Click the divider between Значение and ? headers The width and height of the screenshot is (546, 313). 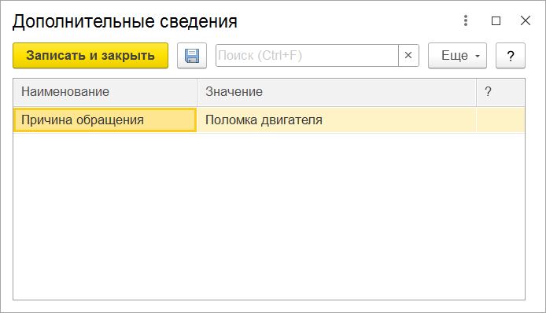tap(476, 92)
